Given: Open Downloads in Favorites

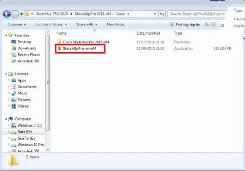Looking at the screenshot, I should (27, 48).
